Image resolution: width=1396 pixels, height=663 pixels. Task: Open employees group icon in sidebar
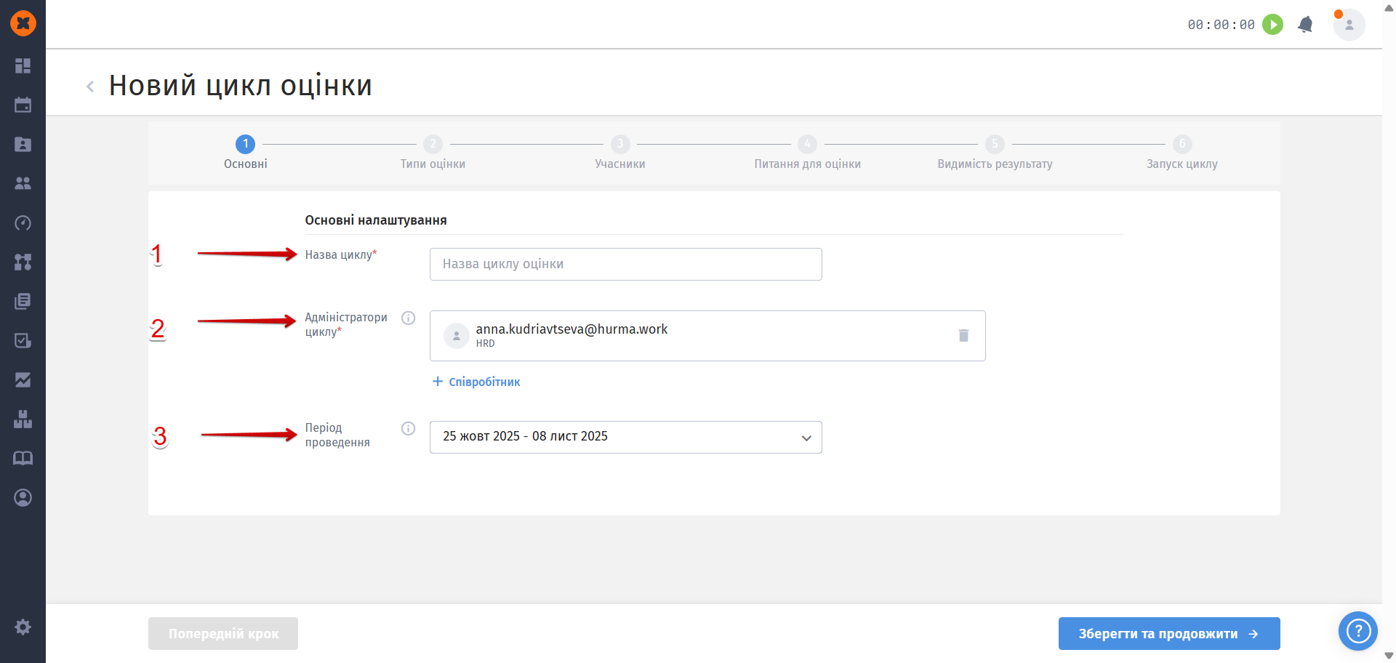click(23, 183)
